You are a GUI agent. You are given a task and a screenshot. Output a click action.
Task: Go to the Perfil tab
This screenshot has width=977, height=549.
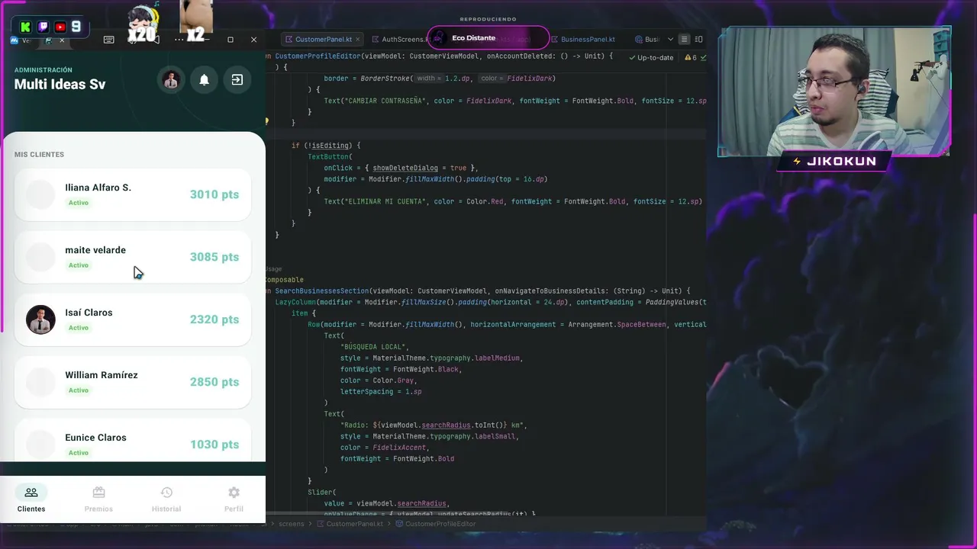pyautogui.click(x=234, y=499)
